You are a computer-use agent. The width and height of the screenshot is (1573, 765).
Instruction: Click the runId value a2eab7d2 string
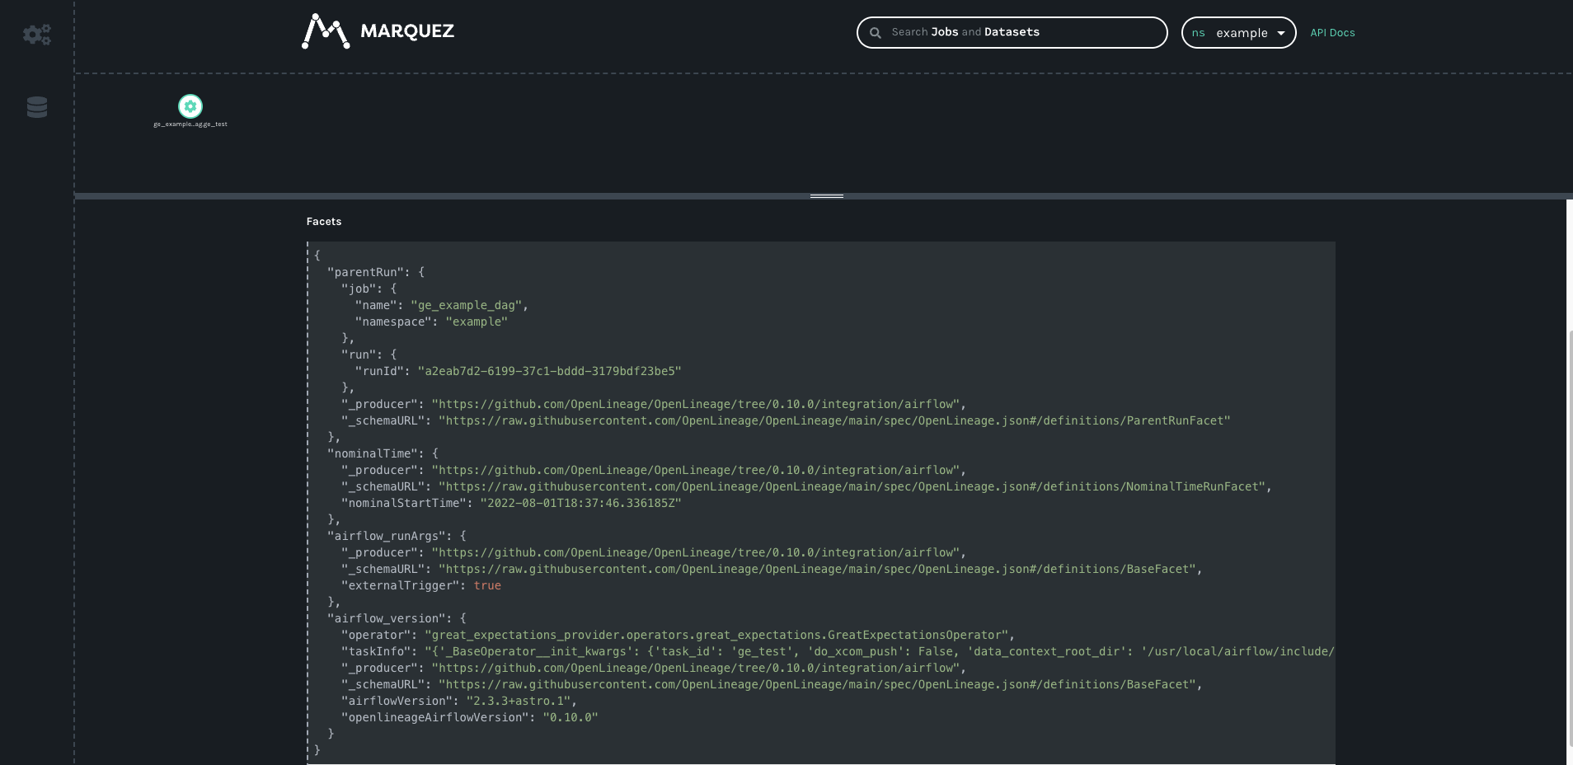coord(549,371)
